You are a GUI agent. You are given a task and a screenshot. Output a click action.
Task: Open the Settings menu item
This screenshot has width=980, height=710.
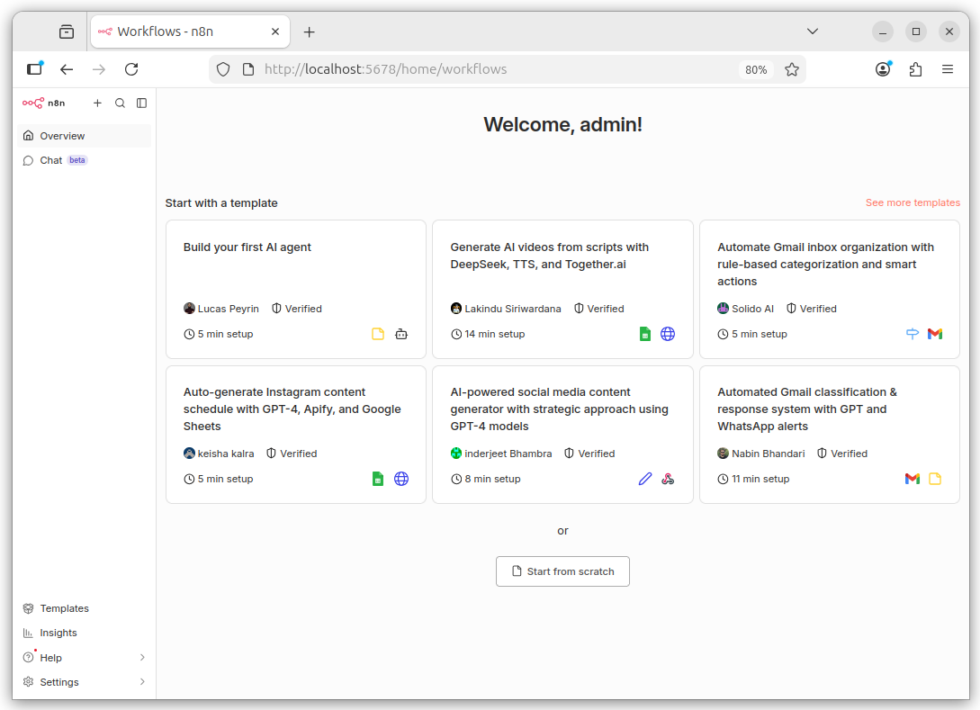click(85, 682)
